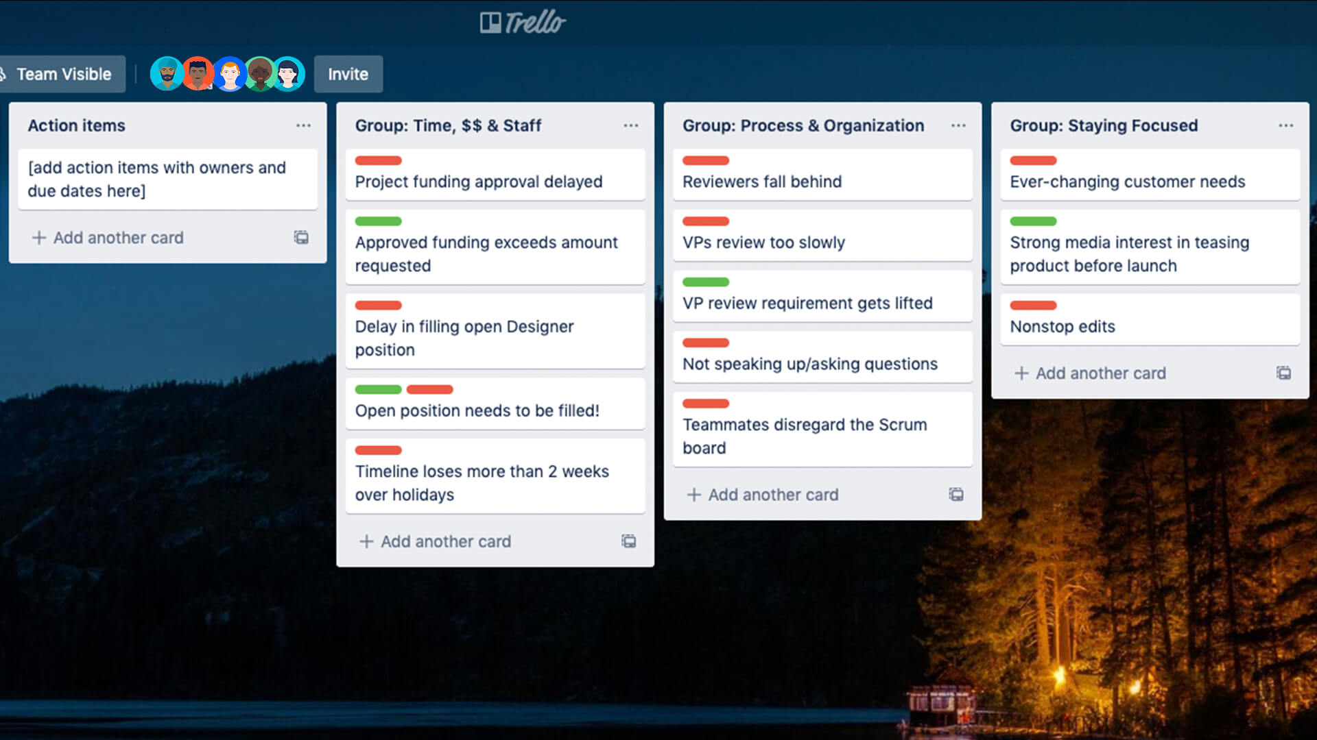Click the red label on Project funding approval delayed
The image size is (1317, 740).
point(378,160)
